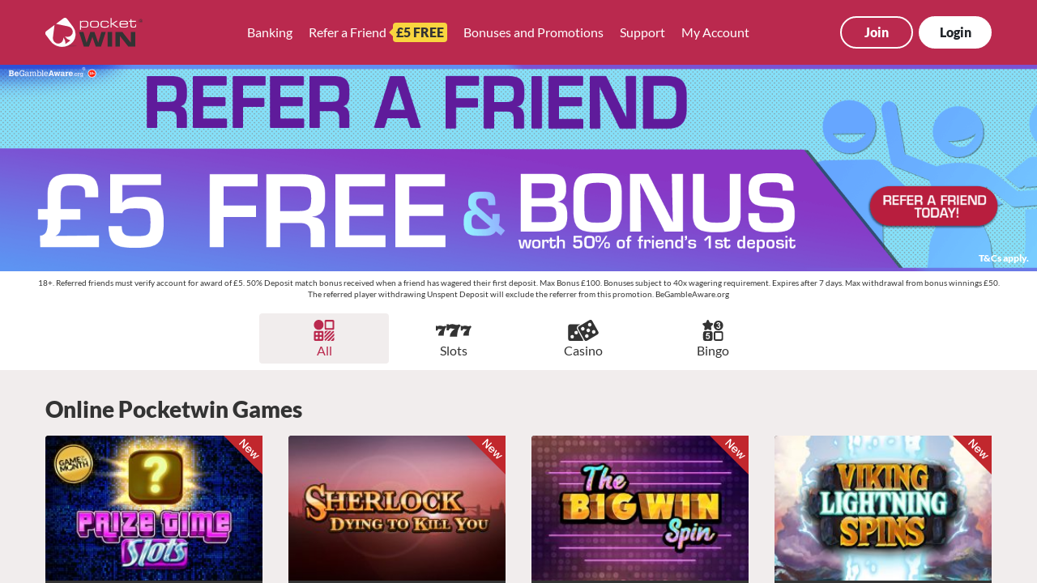Click the £5 FREE yellow badge
The image size is (1037, 583).
[x=419, y=32]
